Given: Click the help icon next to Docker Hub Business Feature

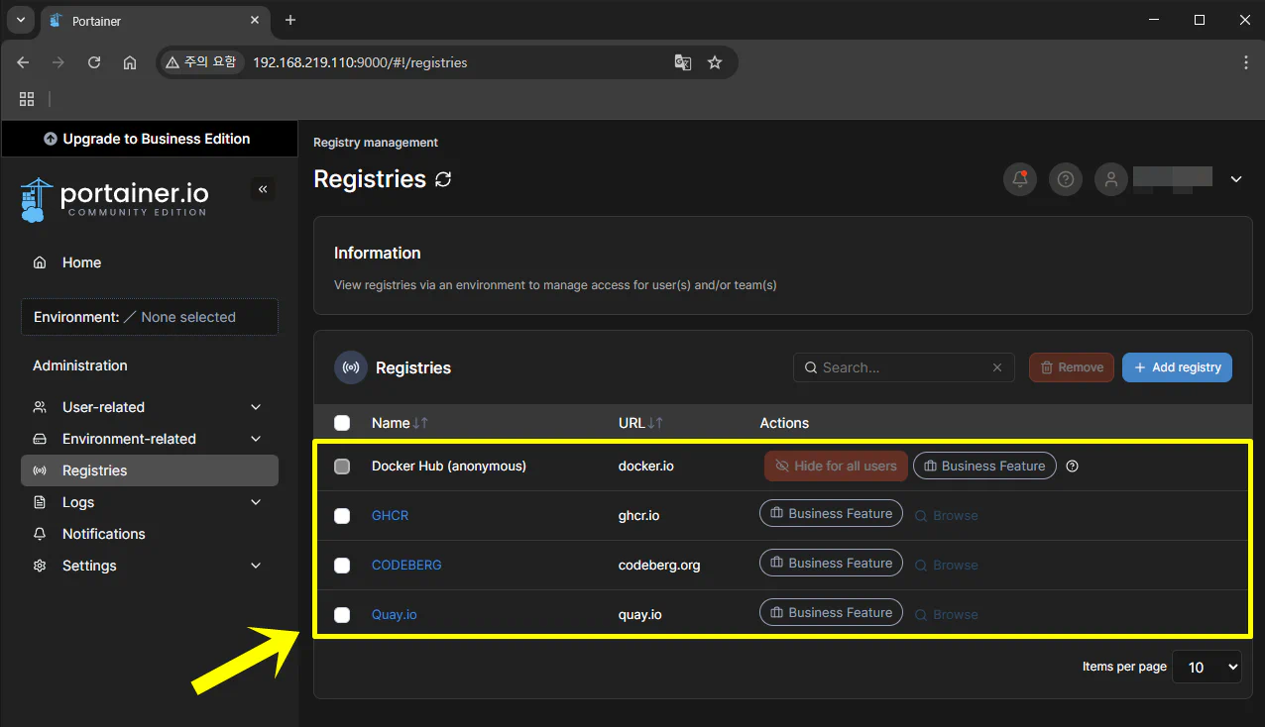Looking at the screenshot, I should pyautogui.click(x=1072, y=466).
